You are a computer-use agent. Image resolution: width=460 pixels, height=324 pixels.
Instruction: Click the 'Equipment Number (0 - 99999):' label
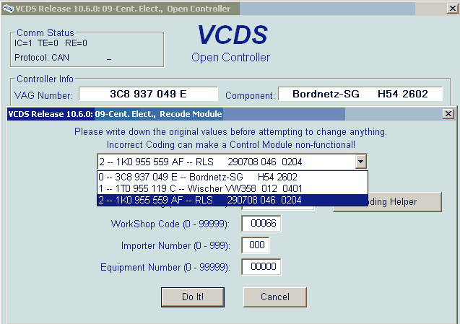pos(165,268)
